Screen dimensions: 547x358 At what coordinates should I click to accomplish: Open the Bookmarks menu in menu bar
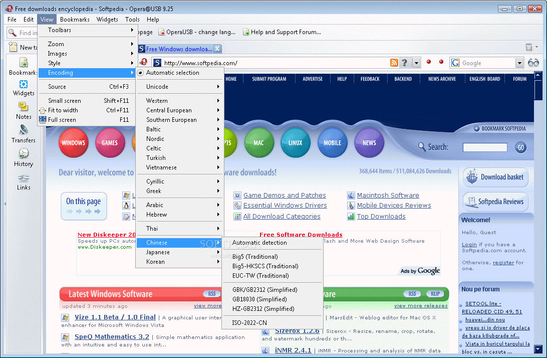75,20
